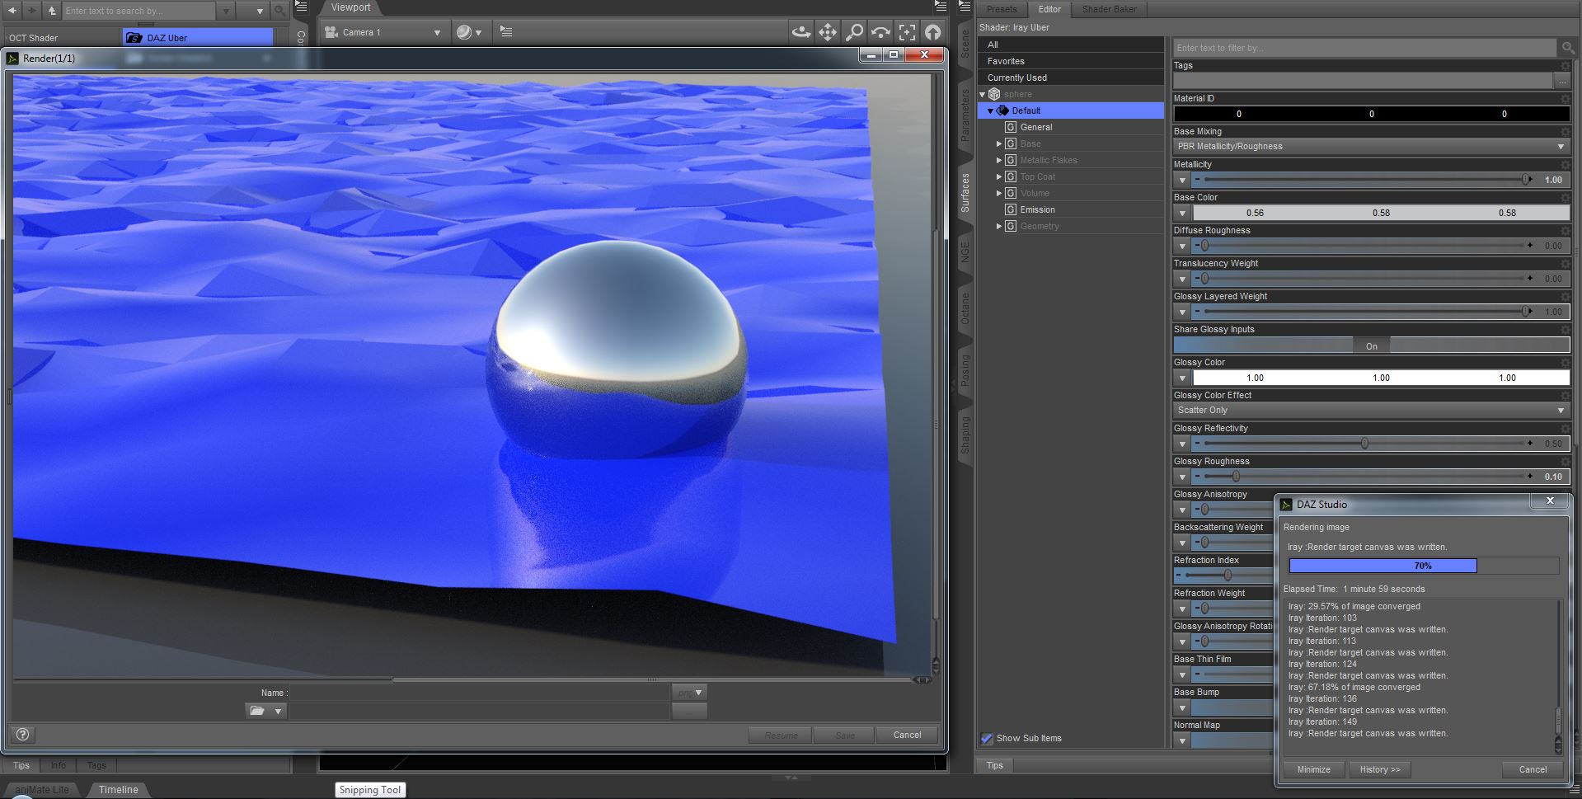Open the draw style sphere icon menu

(467, 32)
